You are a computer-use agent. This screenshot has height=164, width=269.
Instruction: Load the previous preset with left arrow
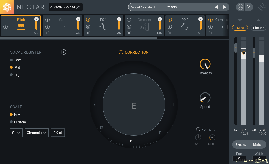pyautogui.click(x=216, y=7)
